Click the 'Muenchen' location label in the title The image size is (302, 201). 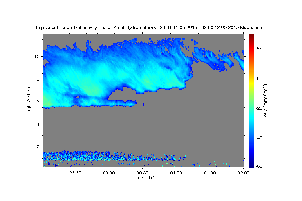click(x=251, y=27)
